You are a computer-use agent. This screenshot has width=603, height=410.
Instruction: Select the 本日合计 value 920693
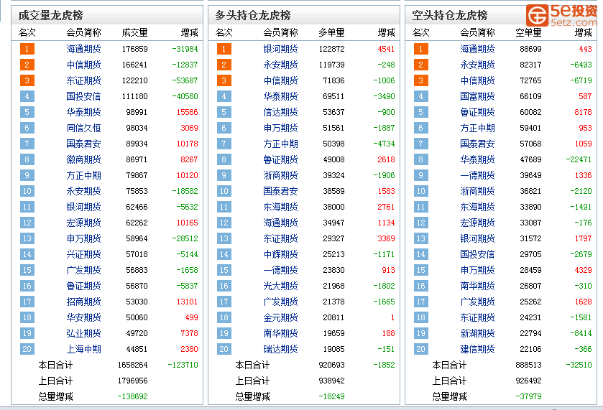click(x=331, y=365)
